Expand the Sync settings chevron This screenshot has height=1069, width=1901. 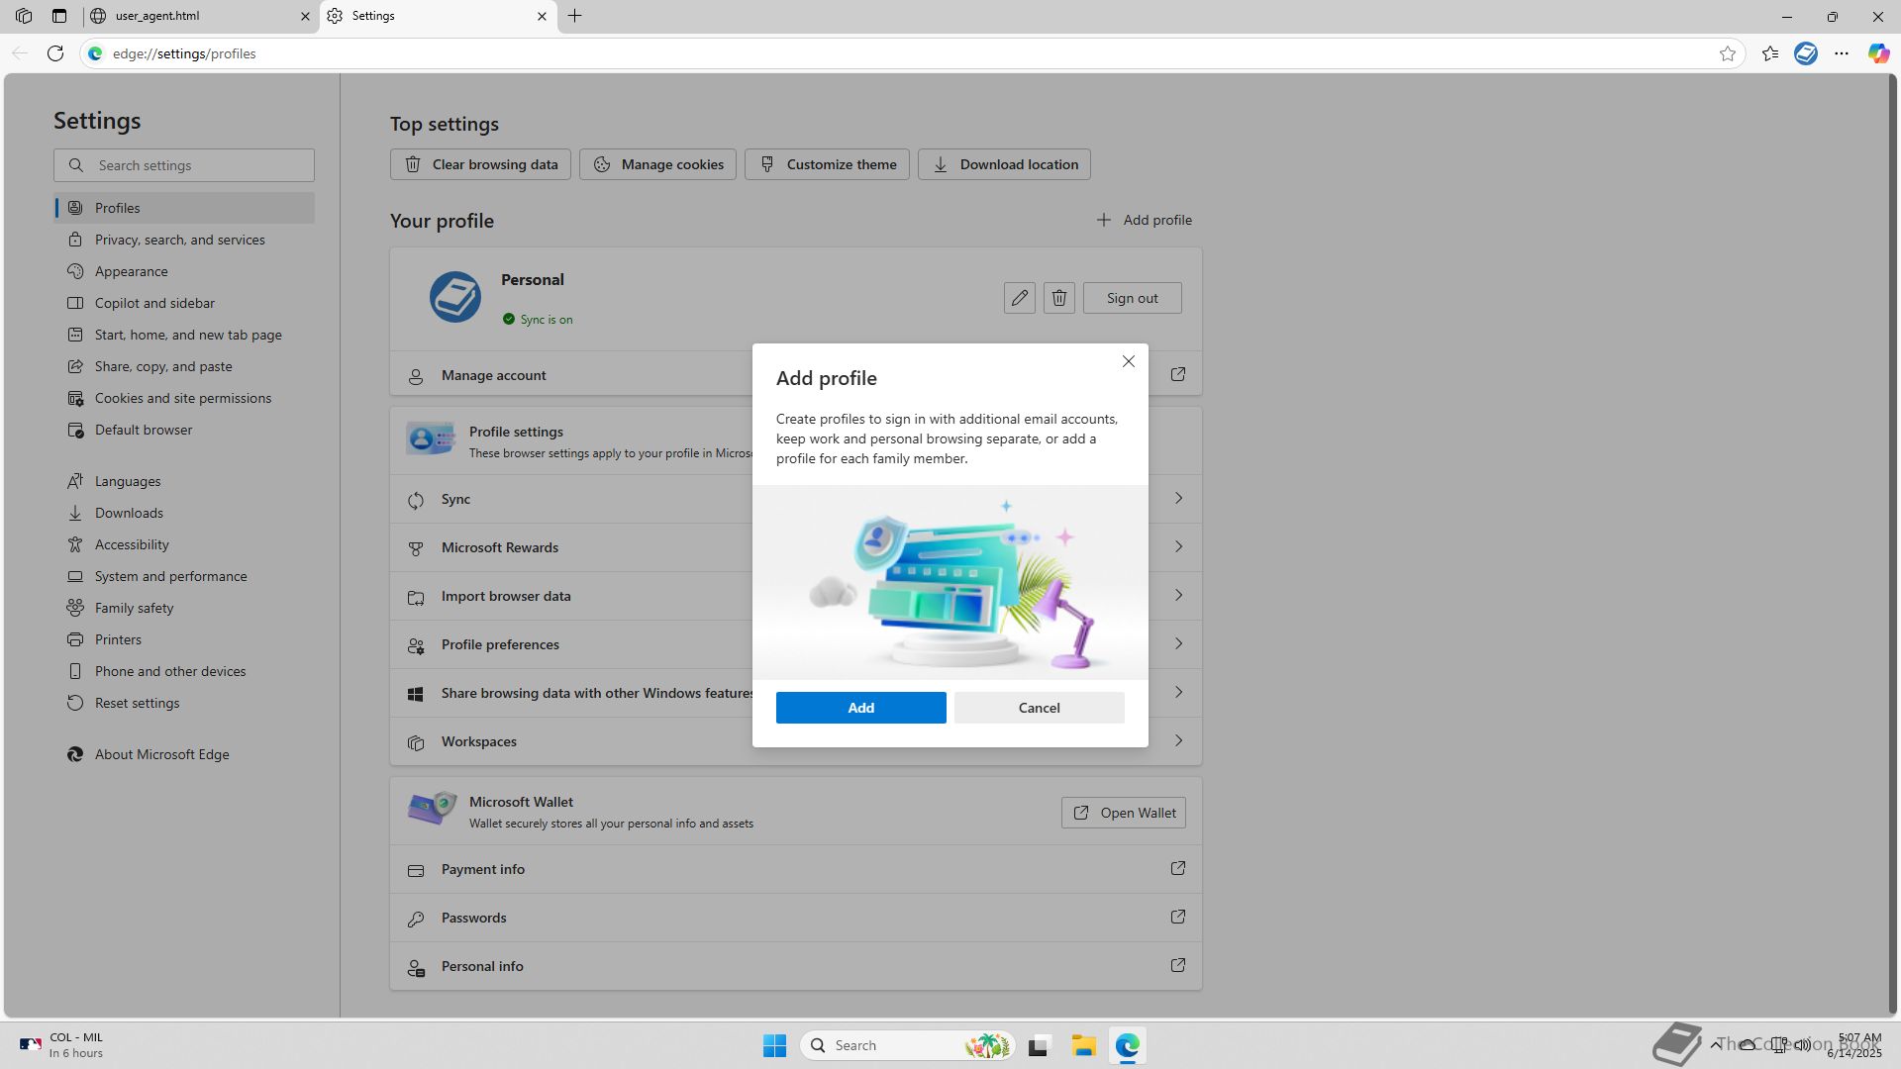pos(1178,499)
